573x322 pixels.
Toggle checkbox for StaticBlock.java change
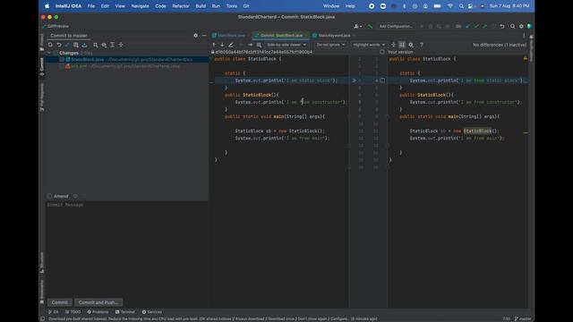click(x=62, y=60)
